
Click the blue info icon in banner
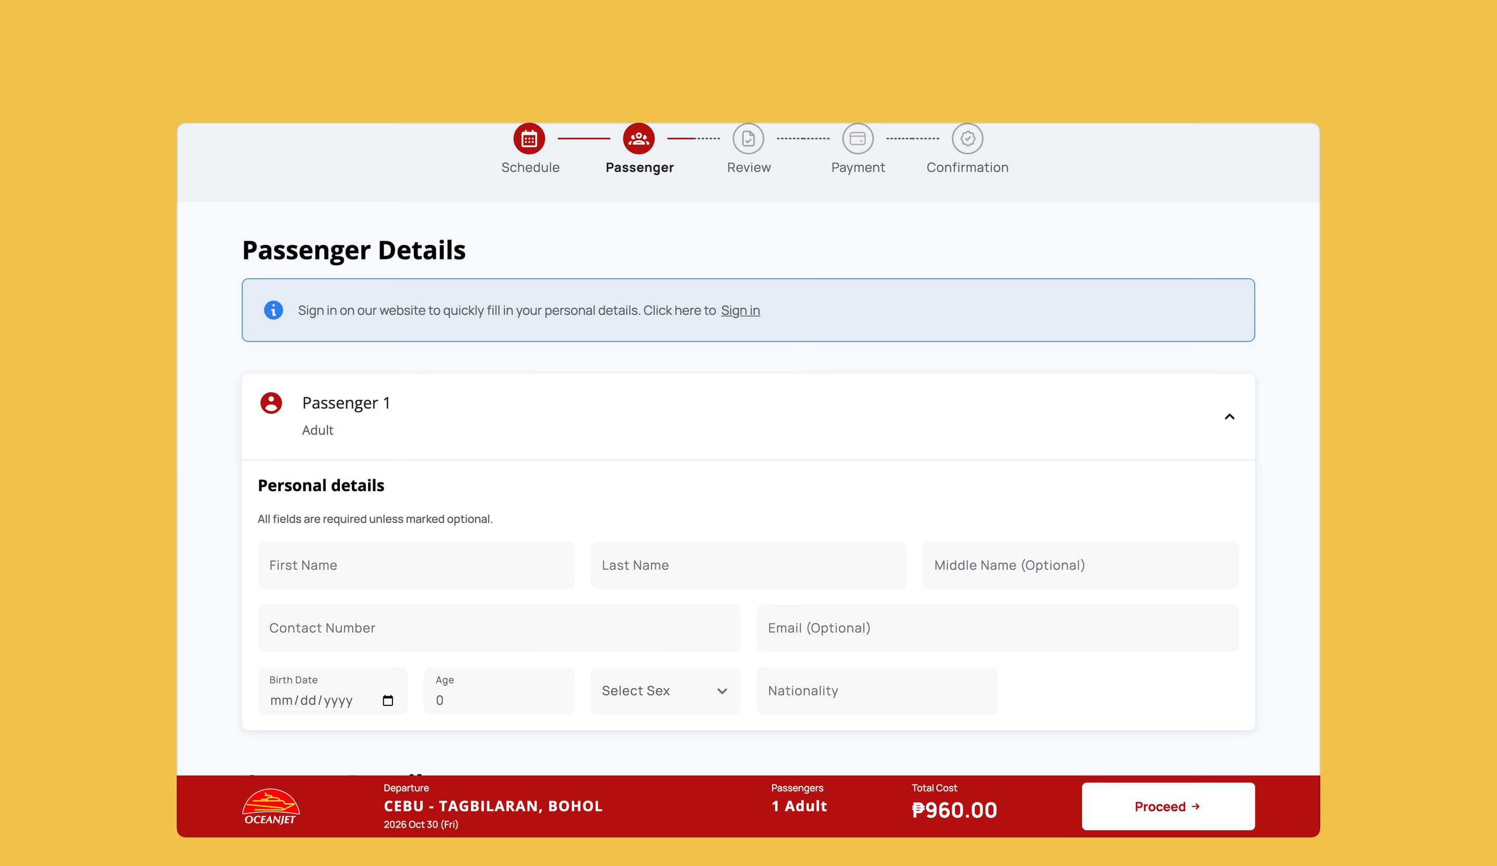click(x=273, y=310)
